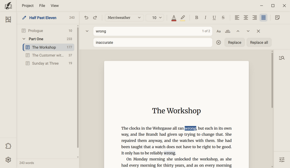Click the 1 of 2 match counter
Viewport: 290px width, 168px height.
point(206,31)
